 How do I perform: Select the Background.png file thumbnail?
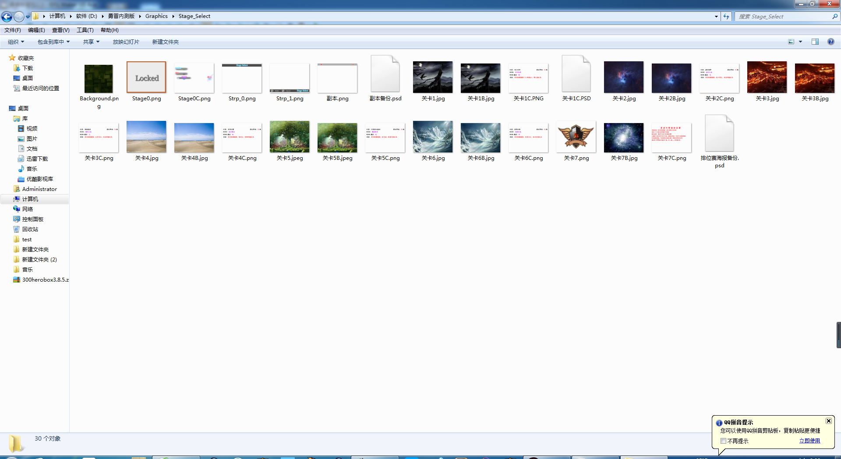pos(99,79)
